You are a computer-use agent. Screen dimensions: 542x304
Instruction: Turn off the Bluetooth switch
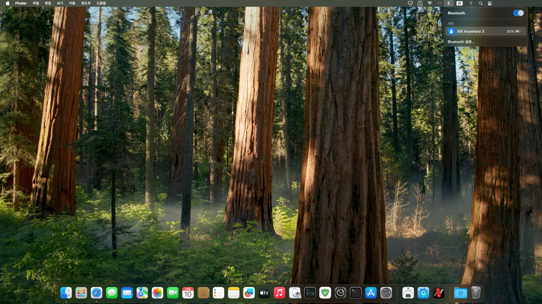coord(518,13)
